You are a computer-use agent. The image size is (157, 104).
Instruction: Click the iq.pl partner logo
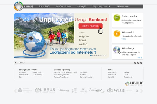[x=97, y=90]
